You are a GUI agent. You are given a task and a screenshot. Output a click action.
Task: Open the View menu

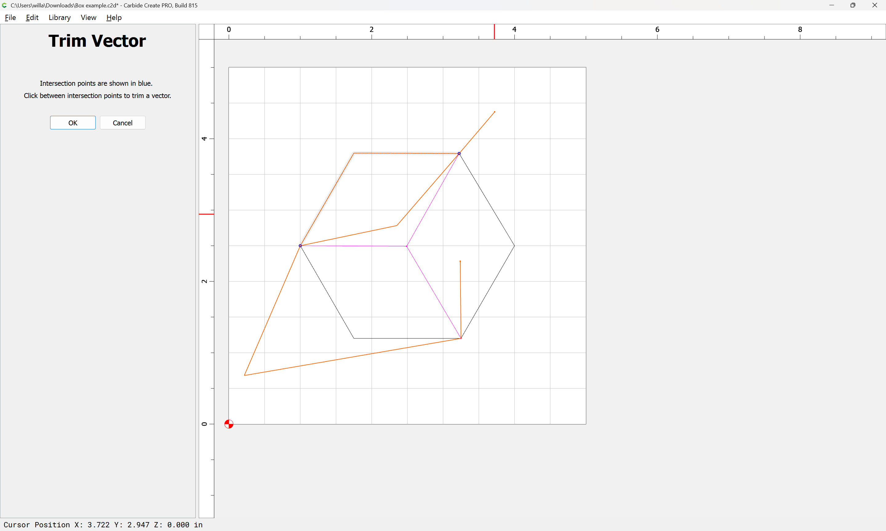[89, 18]
